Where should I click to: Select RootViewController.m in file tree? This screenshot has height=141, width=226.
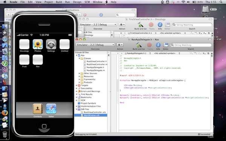coord(97,64)
